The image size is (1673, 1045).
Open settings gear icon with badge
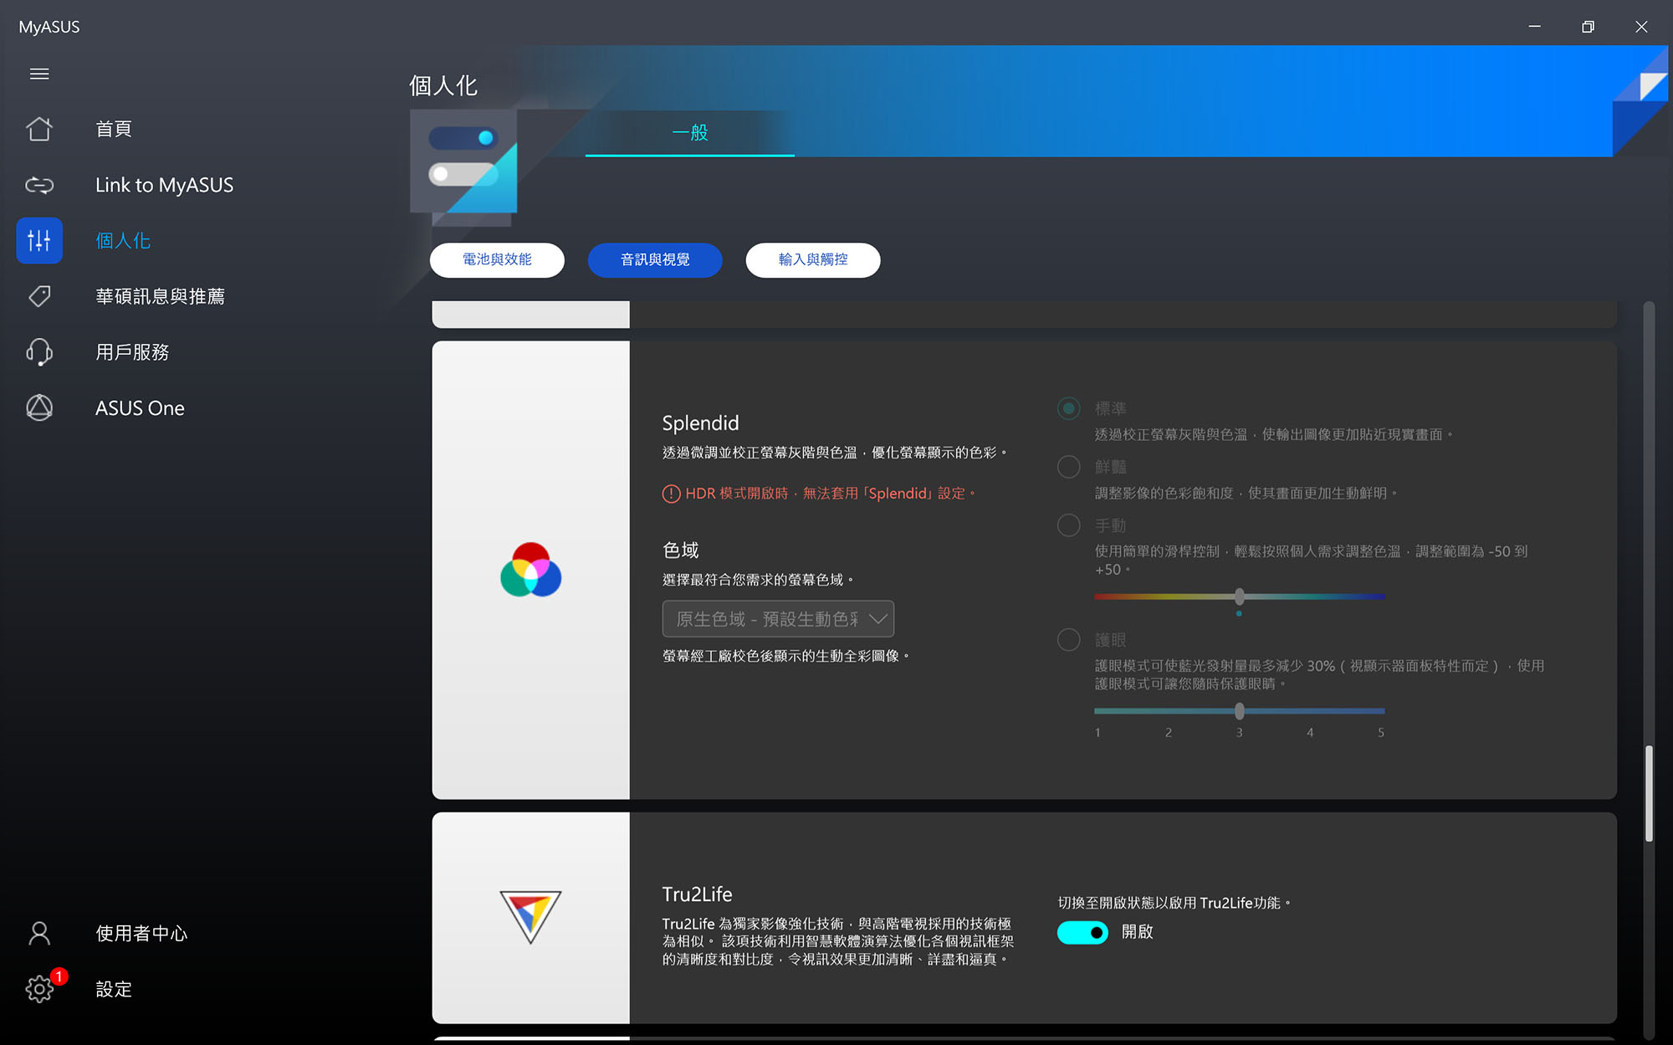tap(39, 989)
